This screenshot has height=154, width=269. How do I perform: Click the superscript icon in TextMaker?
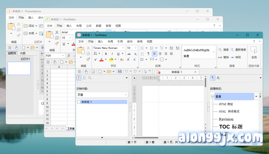coord(95,60)
